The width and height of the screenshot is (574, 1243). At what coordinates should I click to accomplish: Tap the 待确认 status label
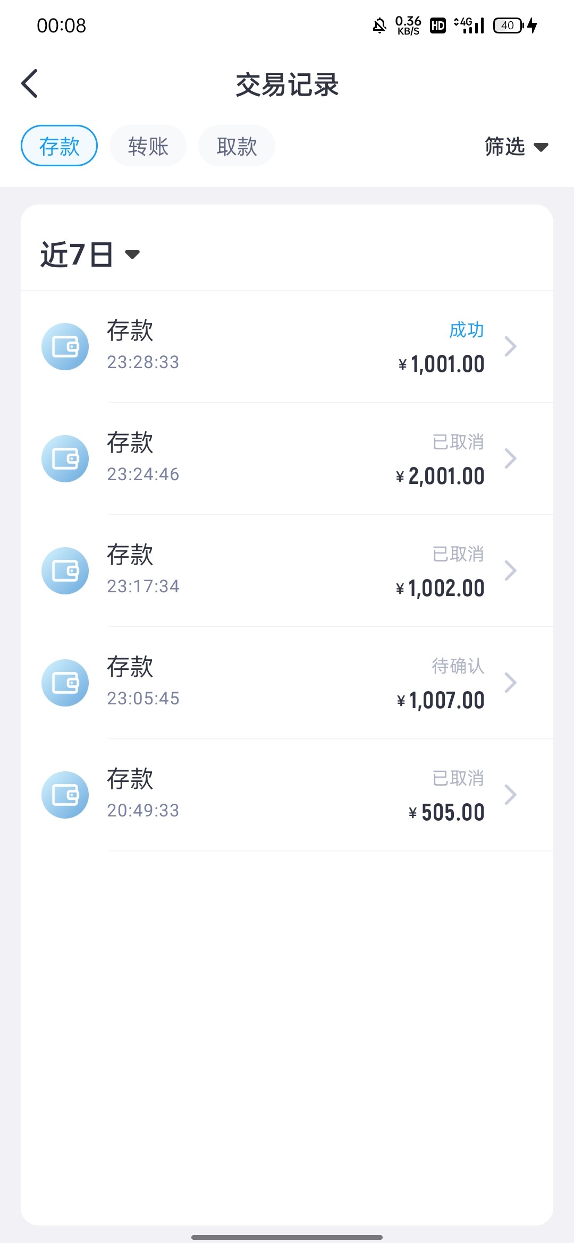coord(458,666)
